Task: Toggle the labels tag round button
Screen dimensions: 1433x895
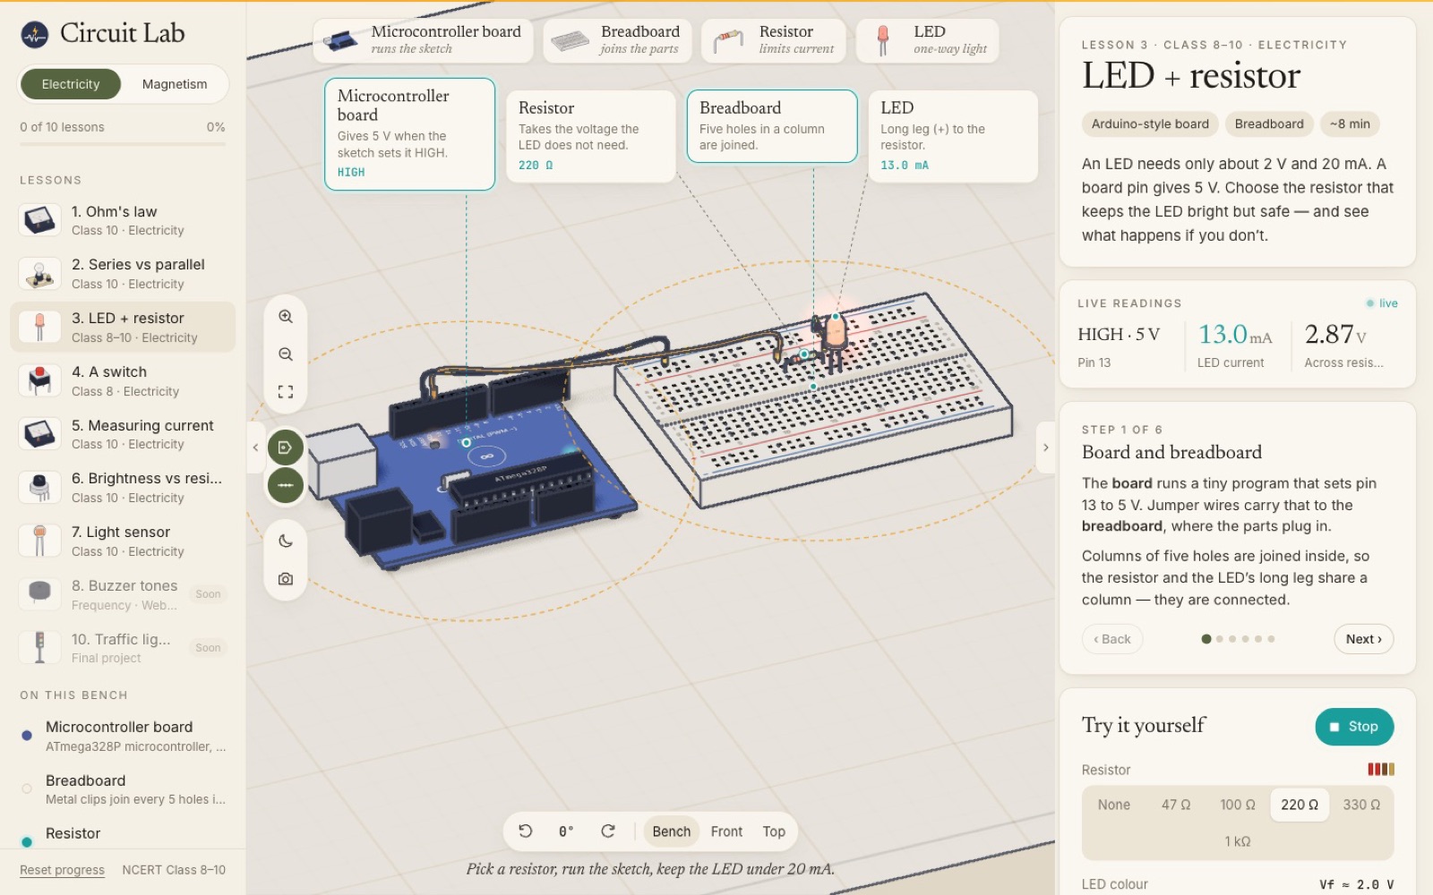Action: pyautogui.click(x=286, y=447)
